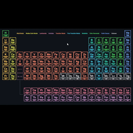Select the Helium (He) element tile
The width and height of the screenshot is (133, 133).
tap(128, 34)
